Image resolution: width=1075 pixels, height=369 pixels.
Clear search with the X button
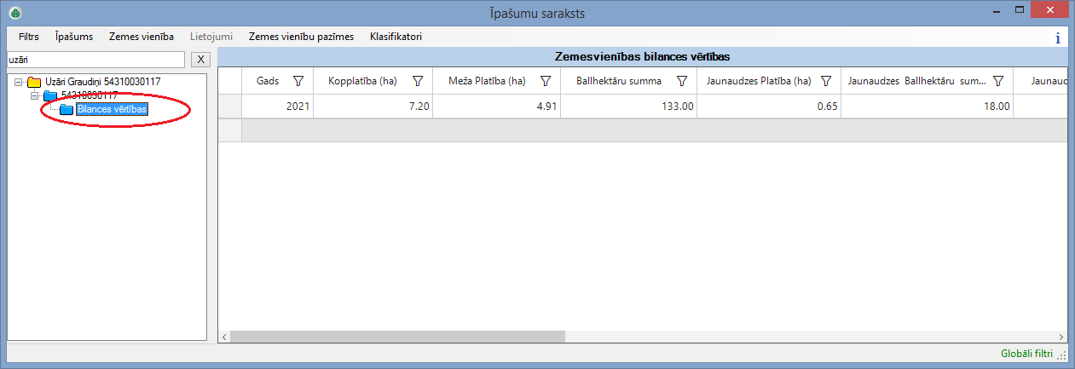click(200, 60)
